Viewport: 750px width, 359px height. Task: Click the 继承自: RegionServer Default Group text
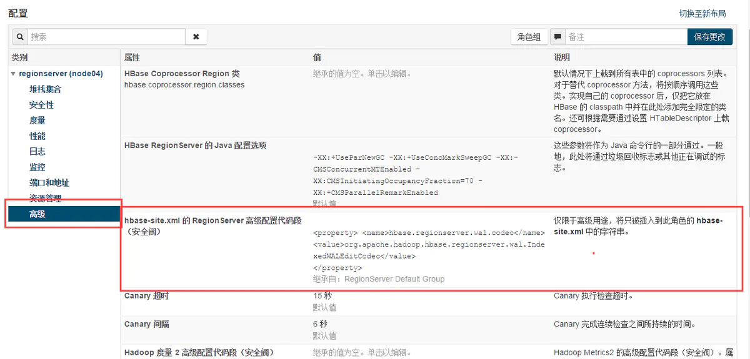(x=379, y=279)
